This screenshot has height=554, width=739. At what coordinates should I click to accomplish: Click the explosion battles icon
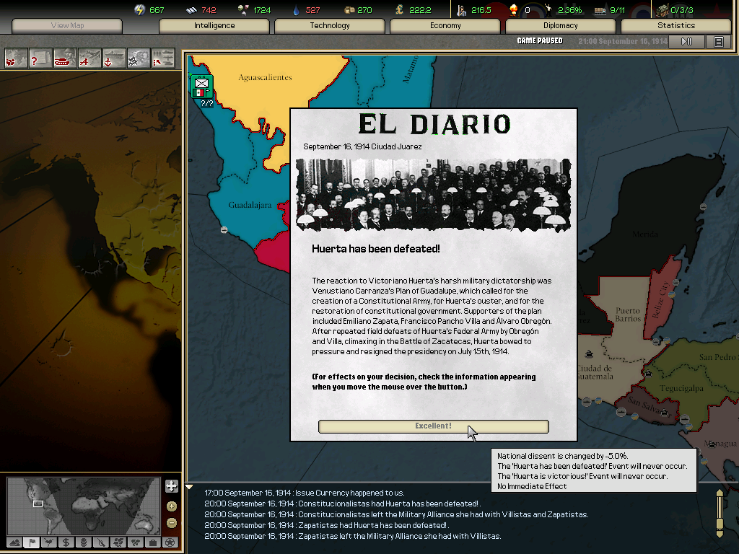coord(139,58)
